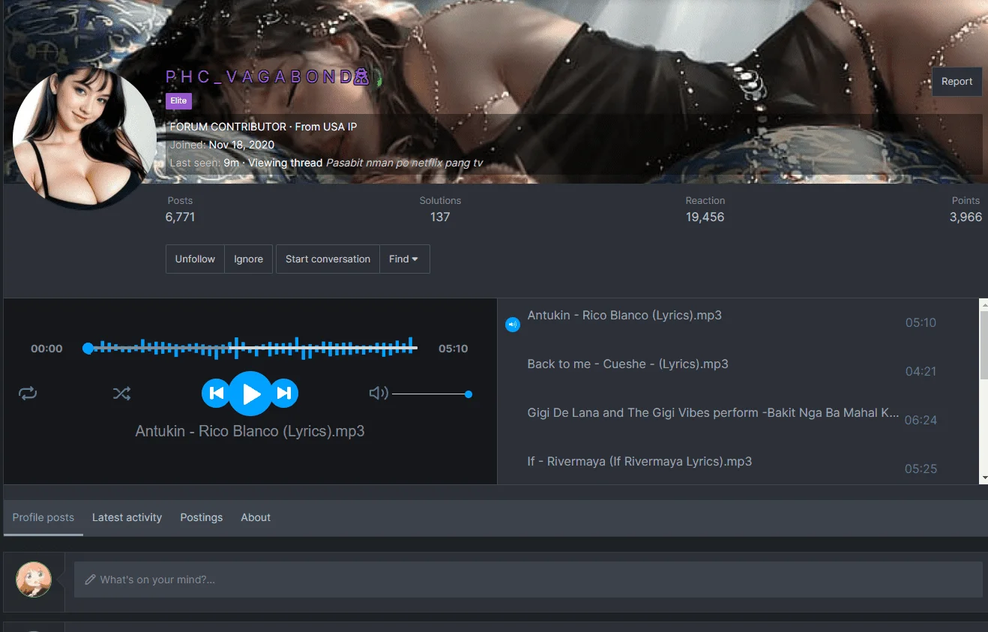
Task: Click the Posts count 6,771
Action: (180, 217)
